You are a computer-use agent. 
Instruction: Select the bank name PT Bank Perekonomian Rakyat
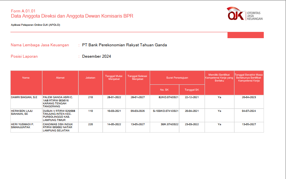pos(125,45)
